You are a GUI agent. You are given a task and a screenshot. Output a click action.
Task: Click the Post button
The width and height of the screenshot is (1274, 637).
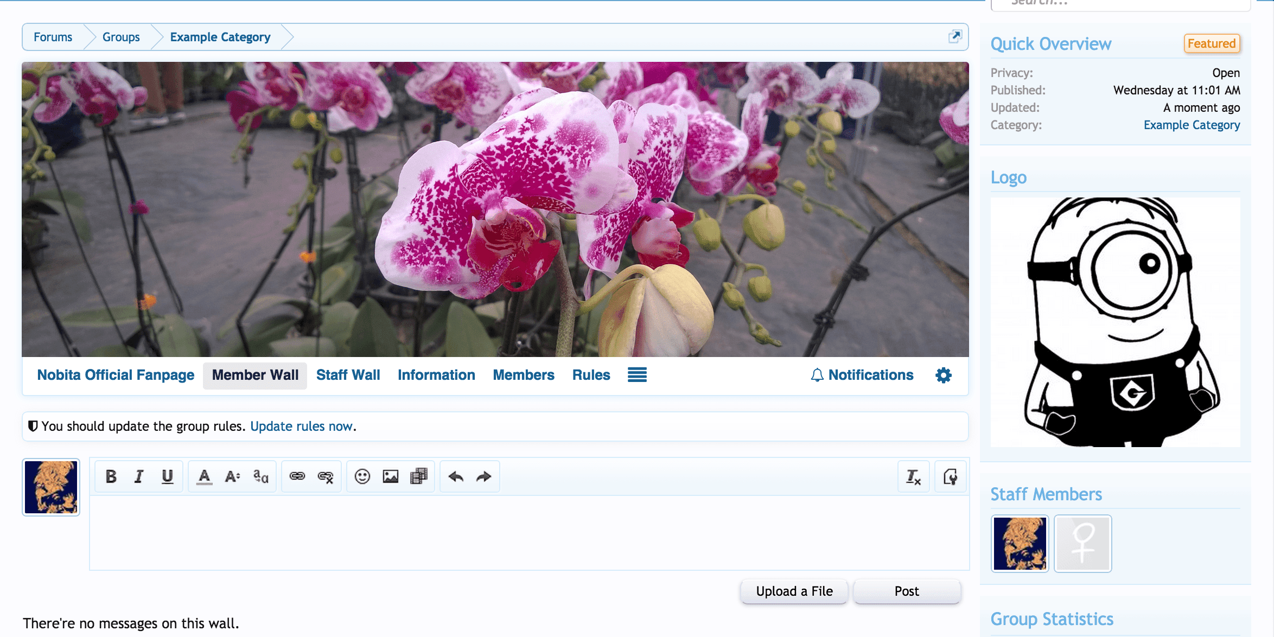pyautogui.click(x=907, y=591)
